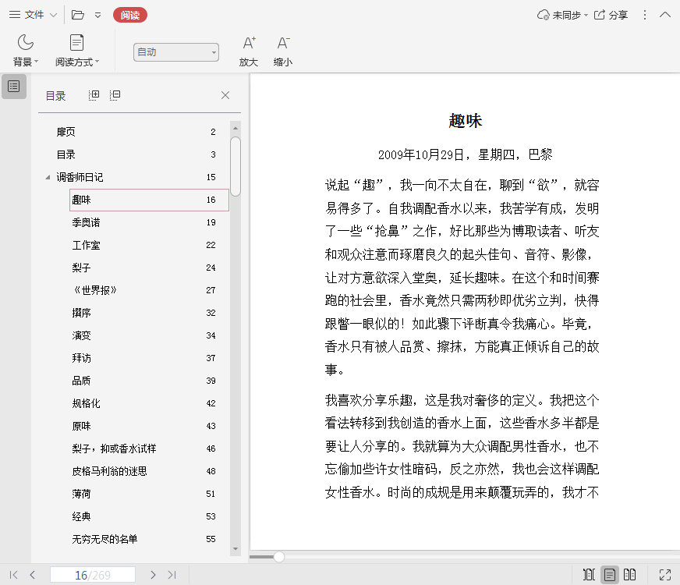Image resolution: width=680 pixels, height=585 pixels.
Task: Select the 阅读 tab
Action: (x=129, y=15)
